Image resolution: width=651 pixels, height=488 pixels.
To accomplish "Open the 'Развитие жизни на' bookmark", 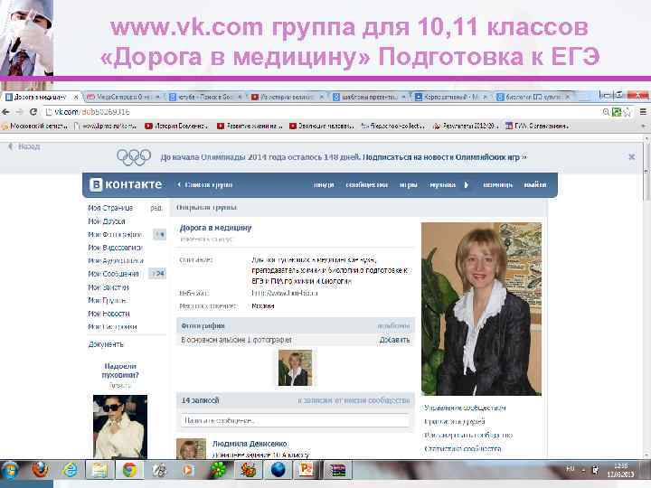I will (x=250, y=126).
